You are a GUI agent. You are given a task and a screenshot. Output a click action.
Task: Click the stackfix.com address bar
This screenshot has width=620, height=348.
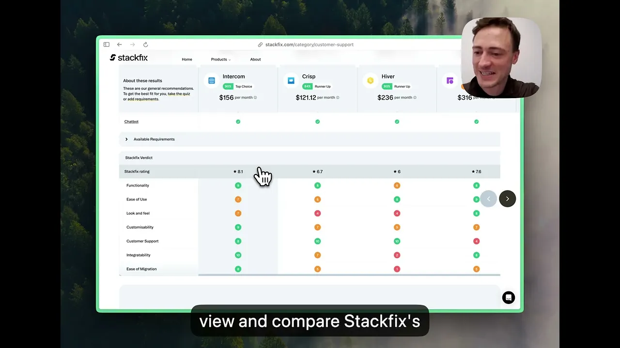pyautogui.click(x=306, y=44)
